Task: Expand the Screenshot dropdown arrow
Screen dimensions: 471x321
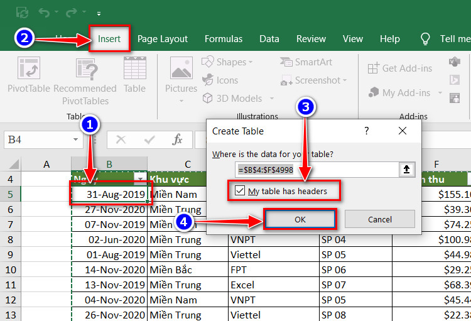Action: tap(345, 80)
